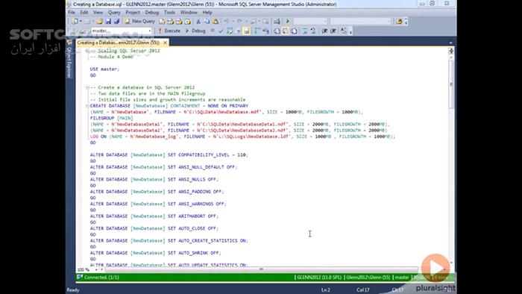Click the New Project toolbar icon
This screenshot has width=522, height=294.
[x=74, y=22]
